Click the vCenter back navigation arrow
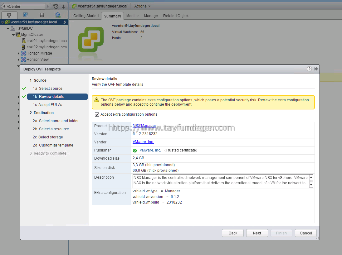The image size is (342, 255). [x=4, y=6]
